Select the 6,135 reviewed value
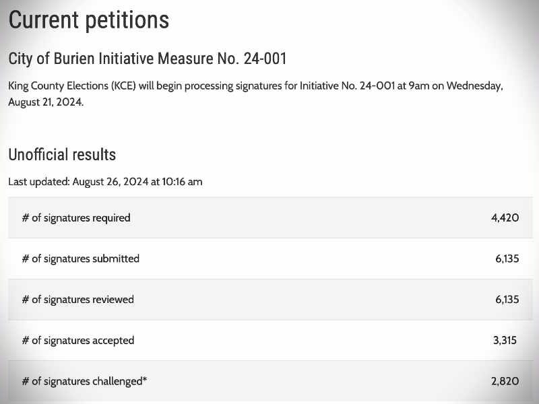 pyautogui.click(x=507, y=300)
